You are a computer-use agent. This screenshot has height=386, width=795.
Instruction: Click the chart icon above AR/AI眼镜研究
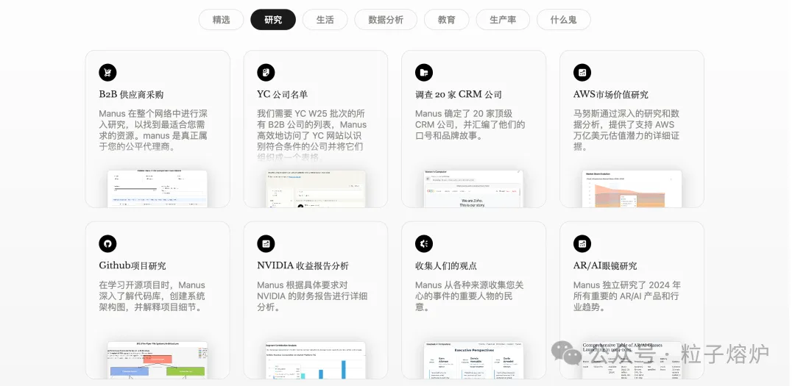pos(582,243)
